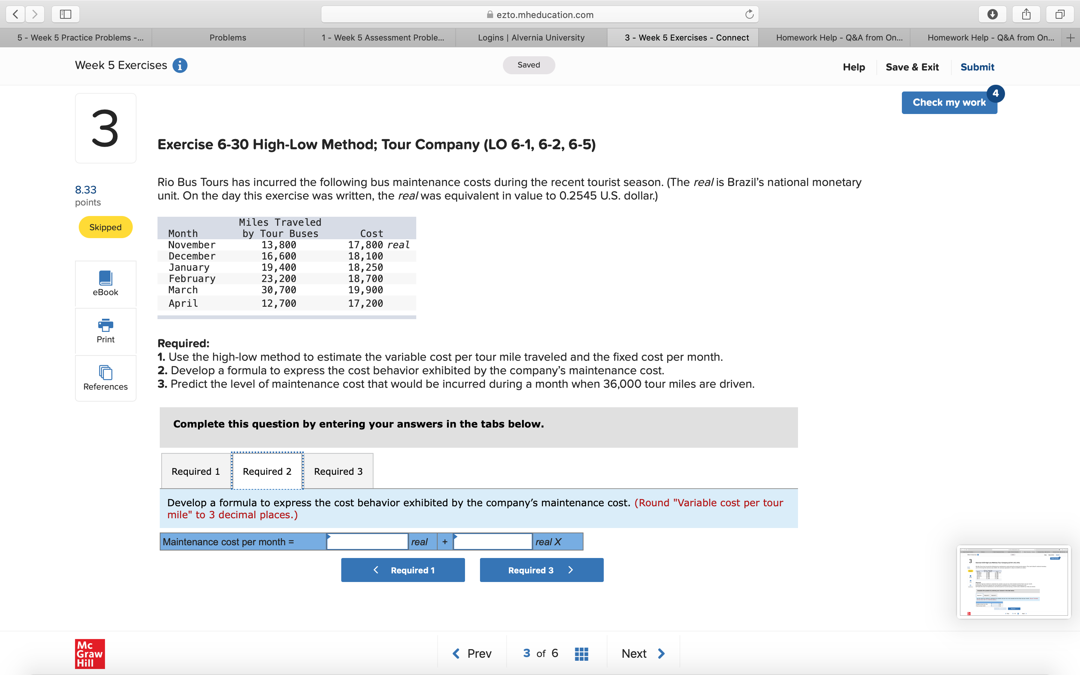
Task: Click the Safari share icon
Action: pos(1026,14)
